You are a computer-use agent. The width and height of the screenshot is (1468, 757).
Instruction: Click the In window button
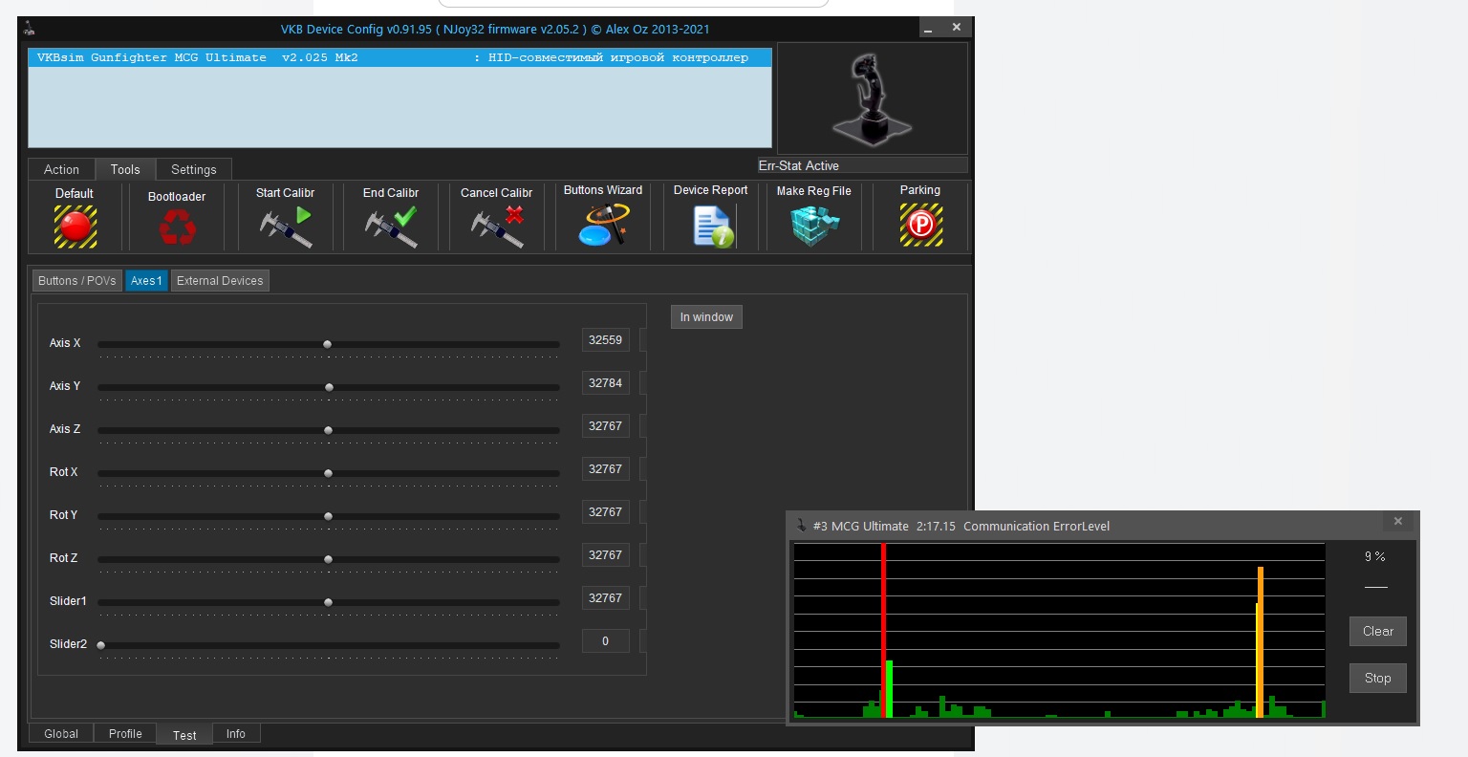tap(706, 316)
